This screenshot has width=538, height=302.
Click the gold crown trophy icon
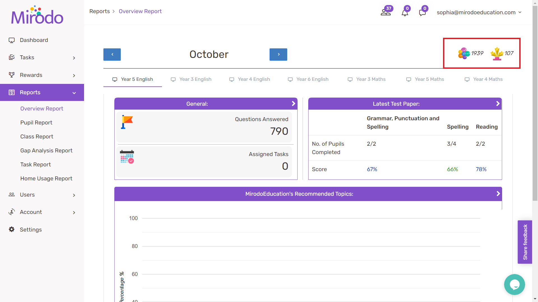click(x=497, y=53)
